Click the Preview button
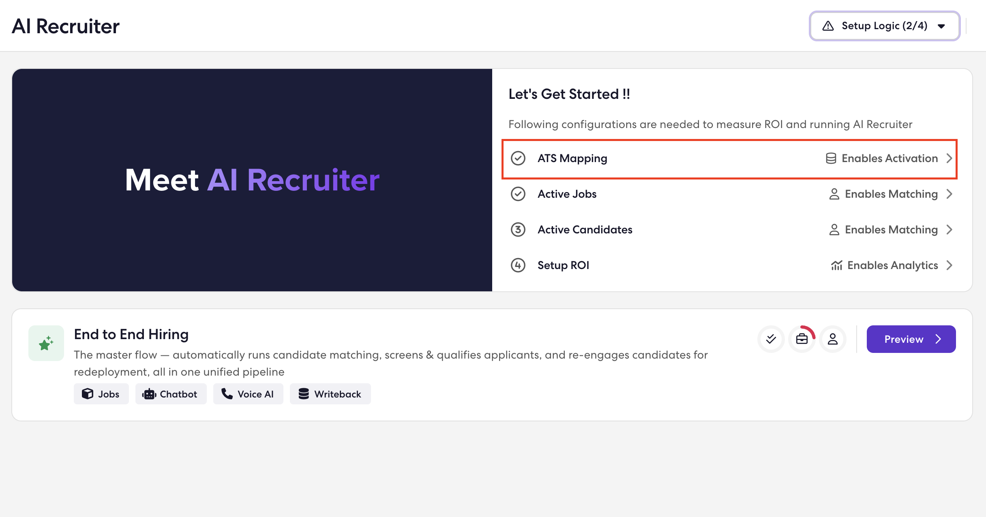This screenshot has width=986, height=517. [911, 339]
